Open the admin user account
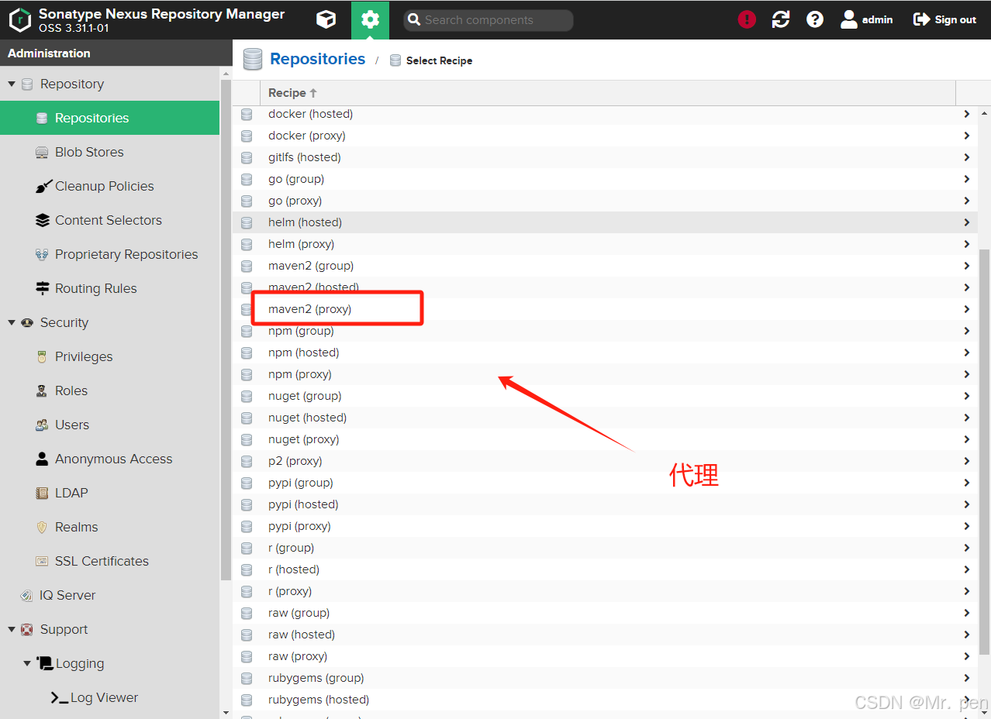The height and width of the screenshot is (719, 991). [867, 20]
